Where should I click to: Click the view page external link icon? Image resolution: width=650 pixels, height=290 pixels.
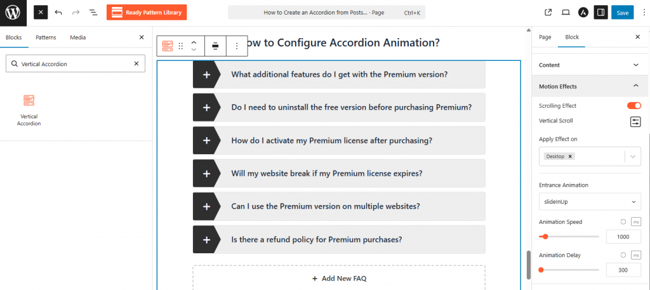coord(548,13)
